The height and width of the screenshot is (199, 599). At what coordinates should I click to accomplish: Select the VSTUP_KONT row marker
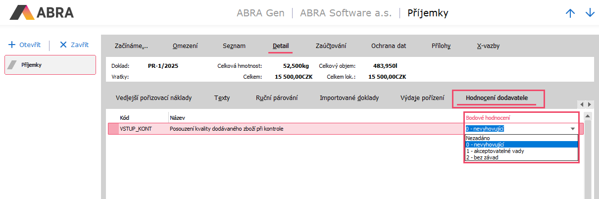tap(113, 129)
